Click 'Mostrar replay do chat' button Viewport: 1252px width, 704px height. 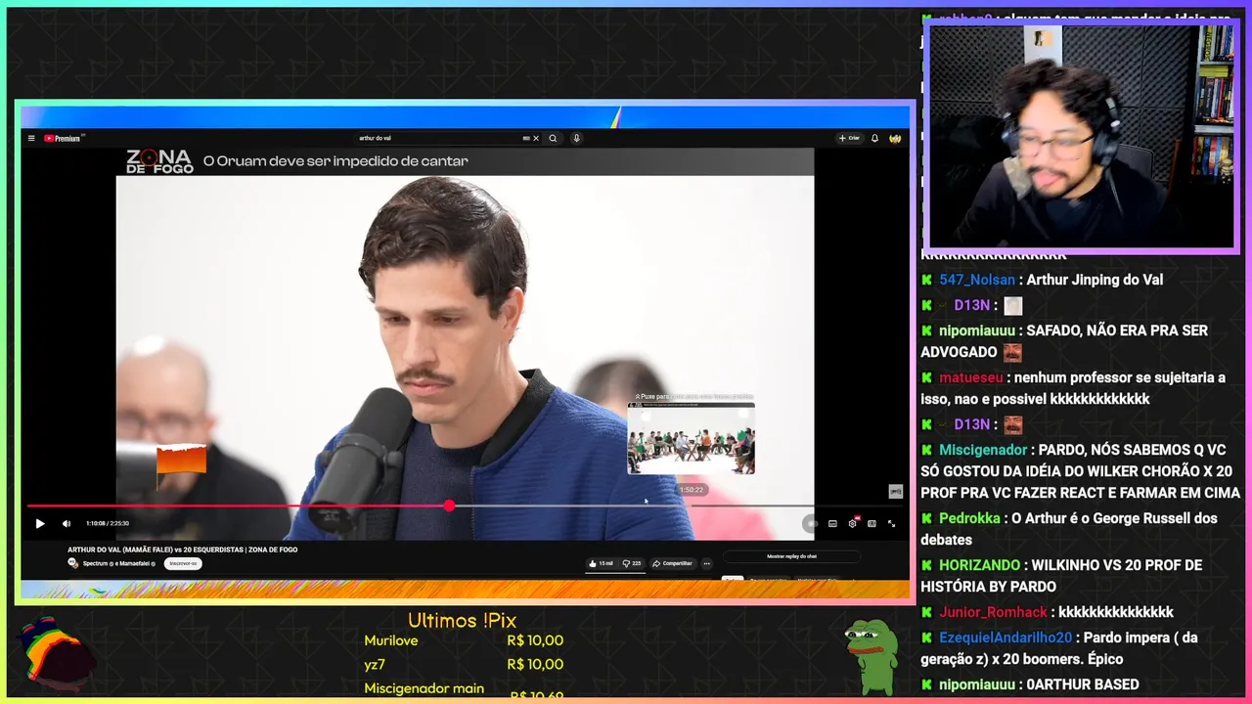pyautogui.click(x=792, y=556)
